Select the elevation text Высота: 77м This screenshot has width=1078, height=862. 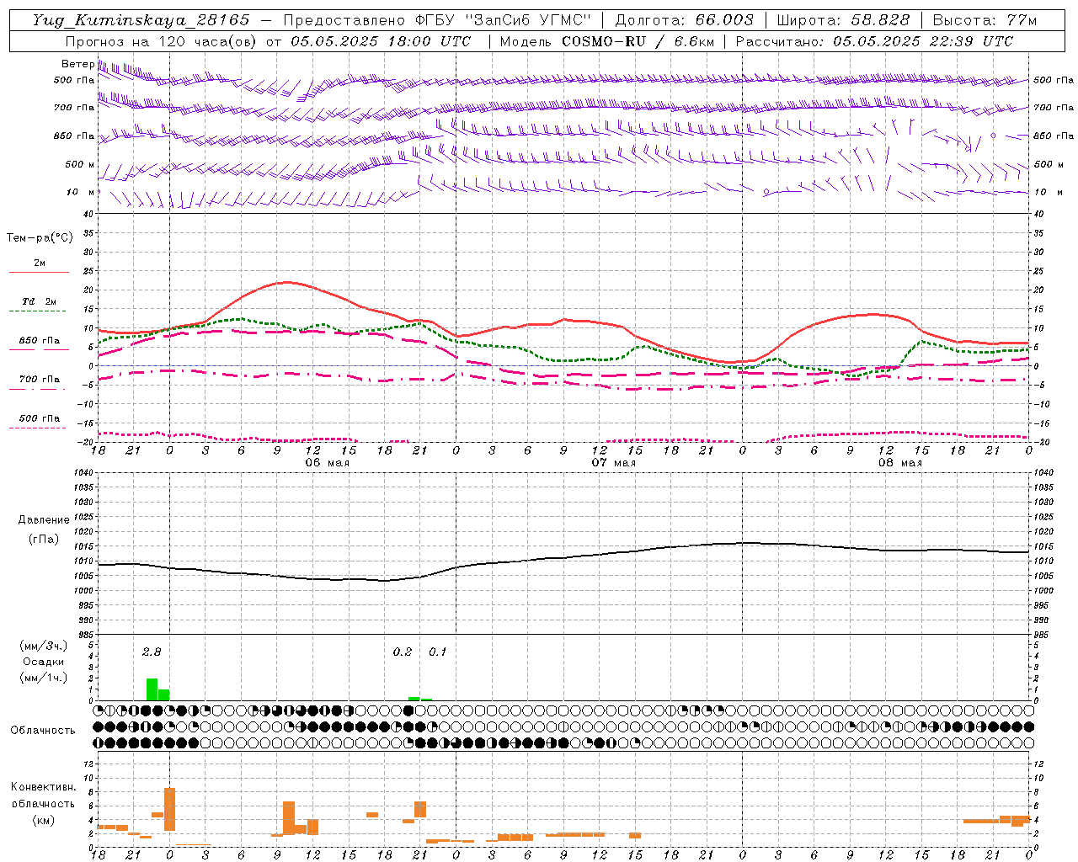pos(985,20)
